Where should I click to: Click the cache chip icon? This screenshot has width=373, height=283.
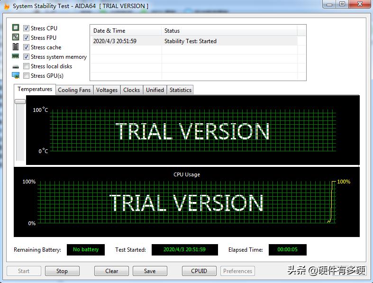click(16, 47)
